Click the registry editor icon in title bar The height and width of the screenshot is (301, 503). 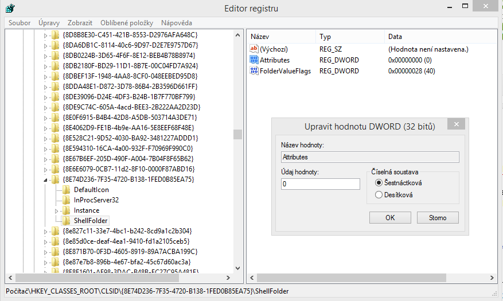(10, 8)
